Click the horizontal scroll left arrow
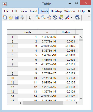The image size is (93, 112). click(20, 103)
